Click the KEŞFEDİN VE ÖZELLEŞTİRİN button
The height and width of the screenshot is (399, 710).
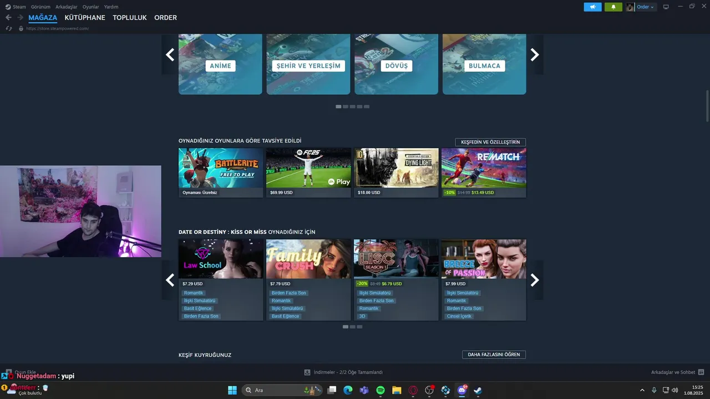click(490, 142)
